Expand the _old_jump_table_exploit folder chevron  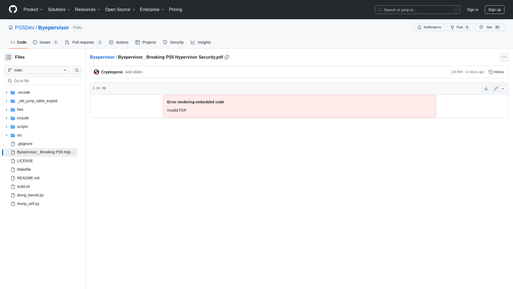[6, 101]
